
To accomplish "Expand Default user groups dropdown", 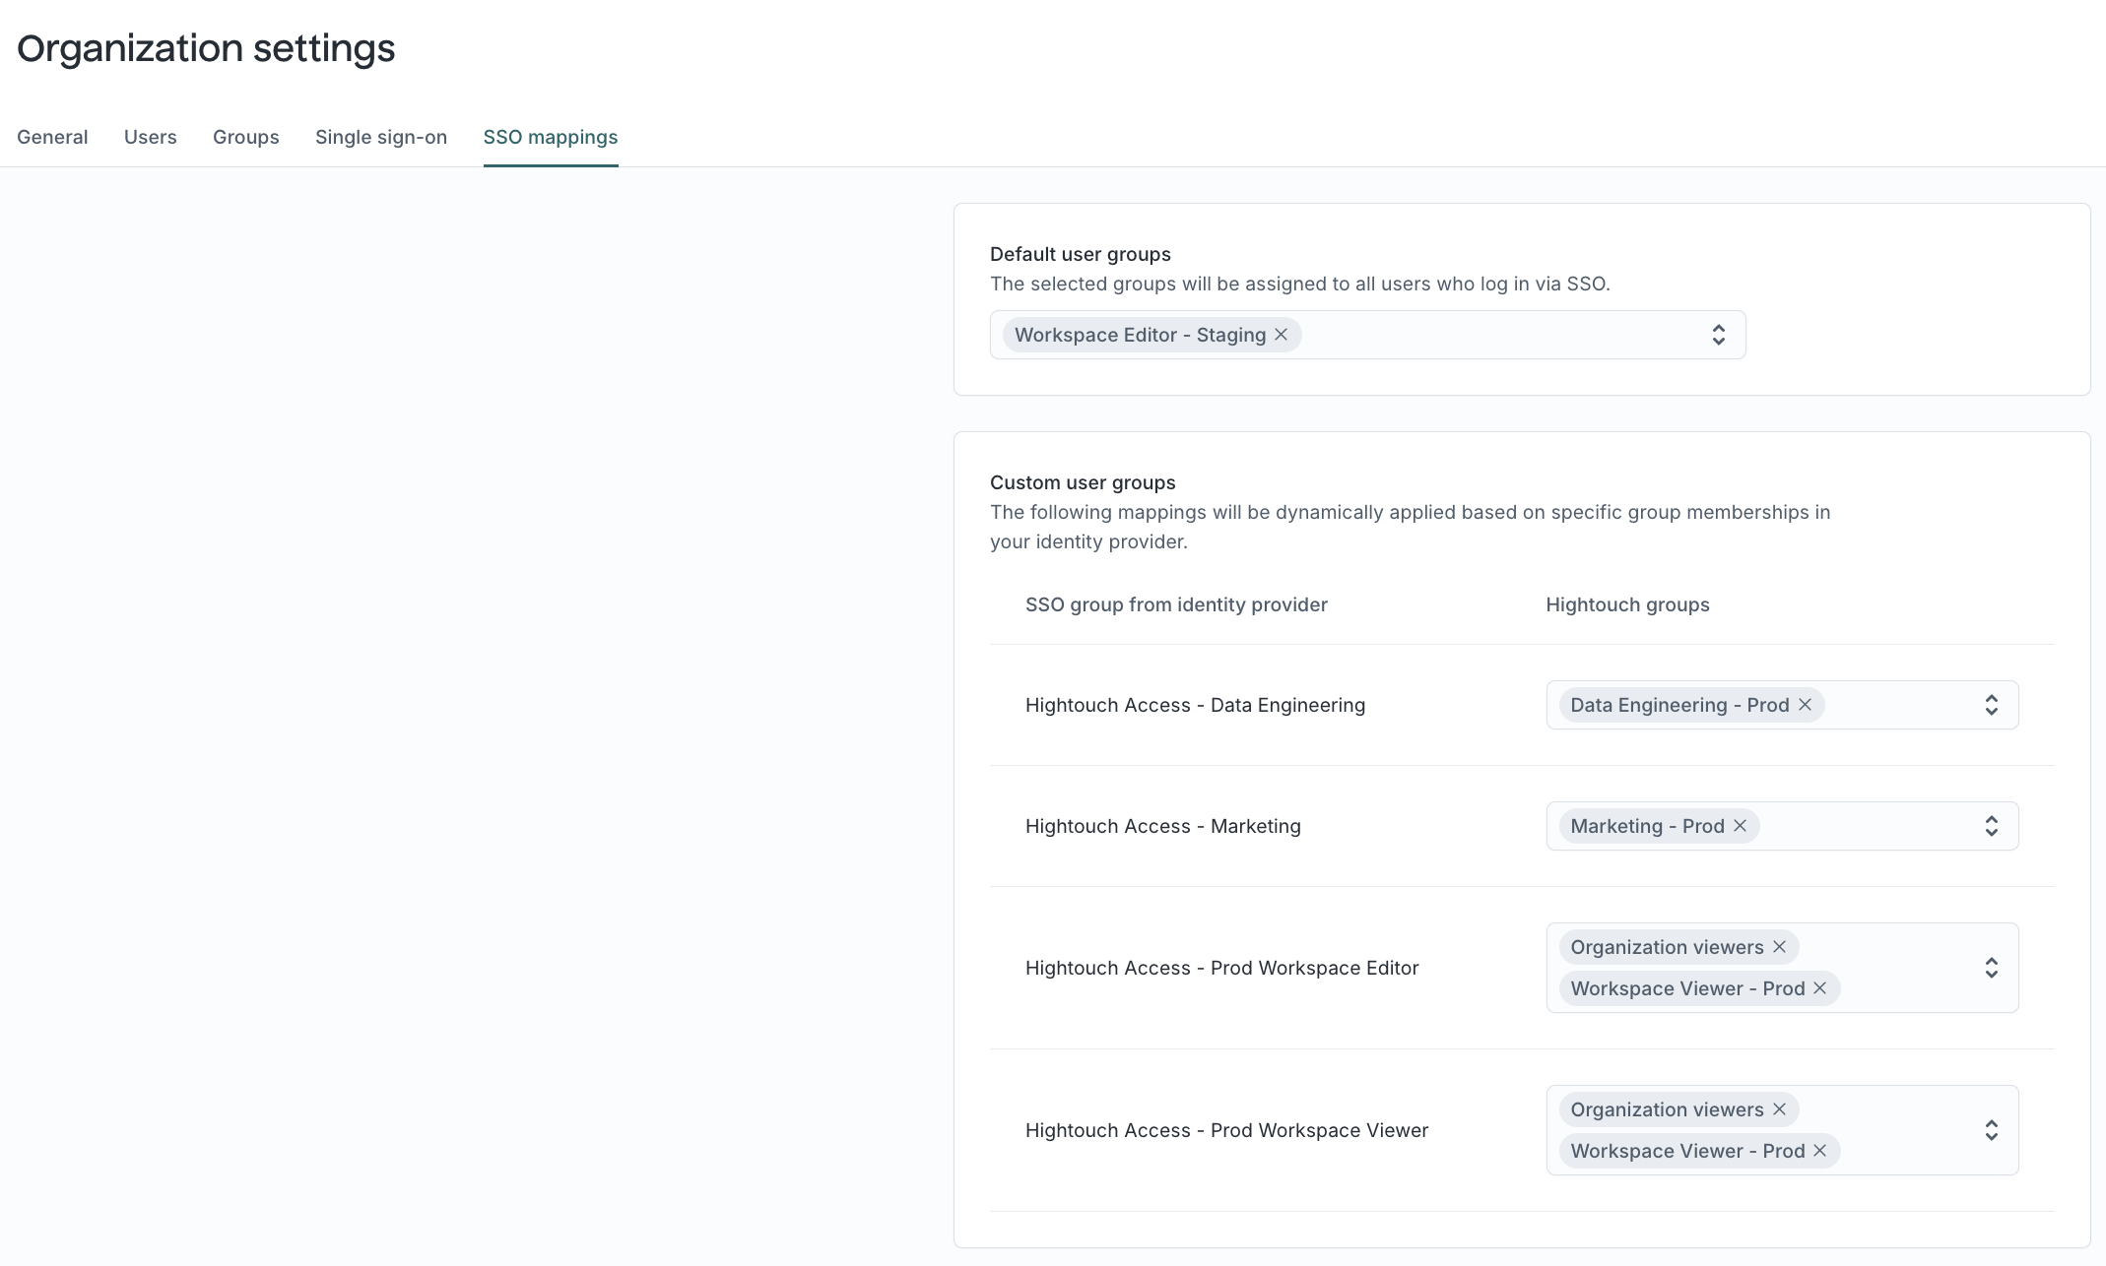I will (1718, 335).
